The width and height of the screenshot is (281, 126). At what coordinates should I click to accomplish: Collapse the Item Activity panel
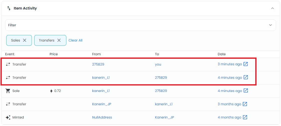[273, 8]
